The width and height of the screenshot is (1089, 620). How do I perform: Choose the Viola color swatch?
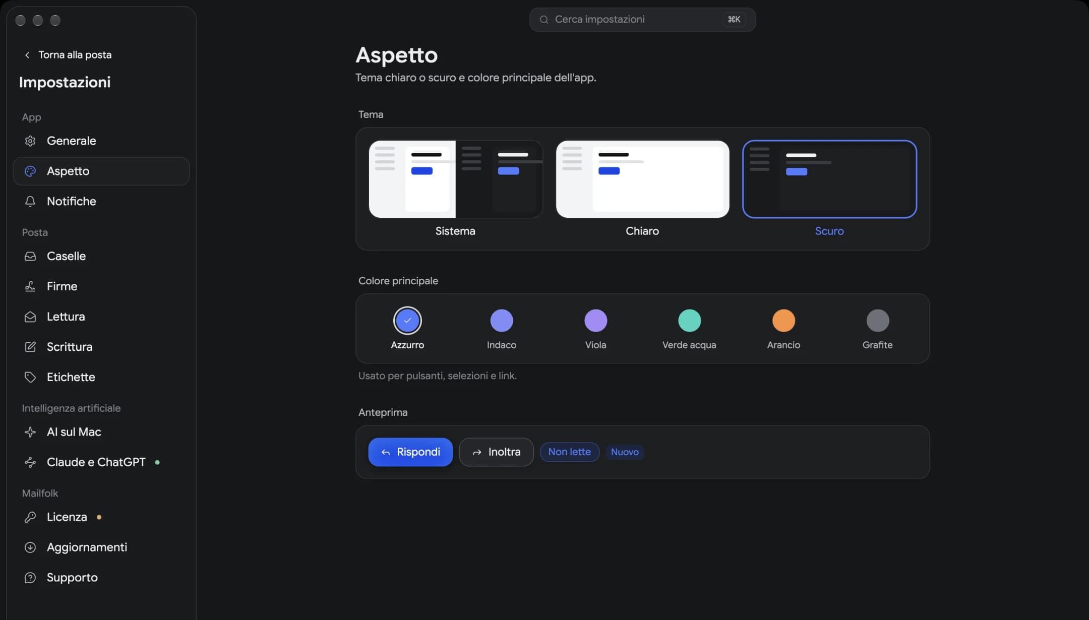[595, 321]
